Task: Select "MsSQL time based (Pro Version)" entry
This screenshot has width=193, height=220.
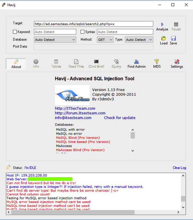Action: 83,142
